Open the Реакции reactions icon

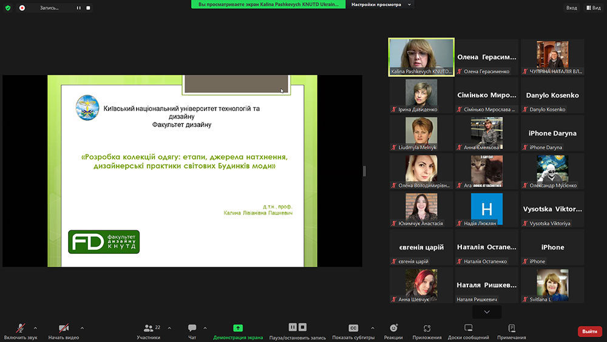click(x=394, y=328)
